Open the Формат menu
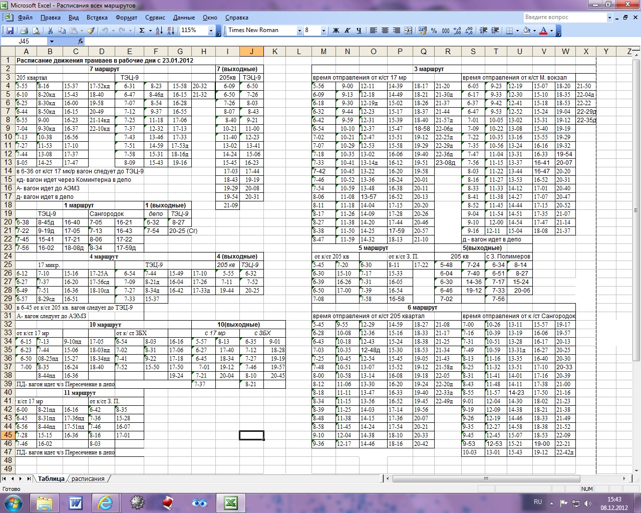Image resolution: width=641 pixels, height=513 pixels. pos(126,18)
